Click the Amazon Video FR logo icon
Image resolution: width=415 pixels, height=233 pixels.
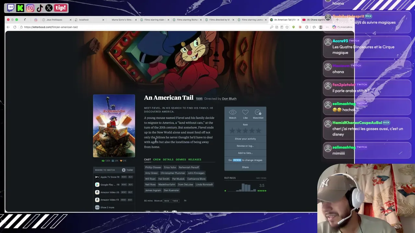[x=97, y=200]
